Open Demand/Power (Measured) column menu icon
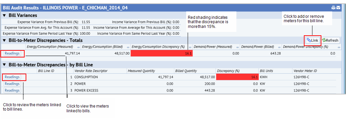The height and width of the screenshot is (122, 346). tap(238, 47)
